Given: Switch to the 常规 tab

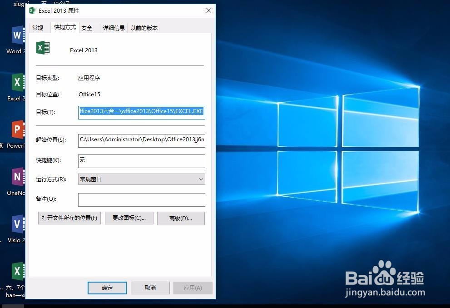Looking at the screenshot, I should point(38,28).
